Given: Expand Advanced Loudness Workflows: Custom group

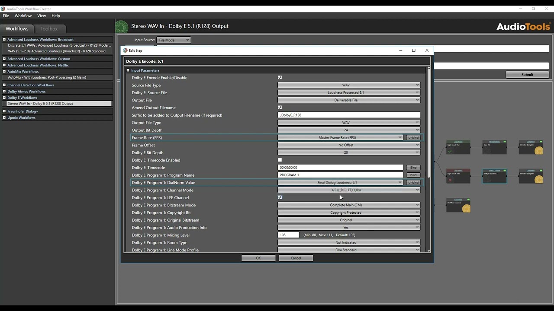Looking at the screenshot, I should coord(4,59).
